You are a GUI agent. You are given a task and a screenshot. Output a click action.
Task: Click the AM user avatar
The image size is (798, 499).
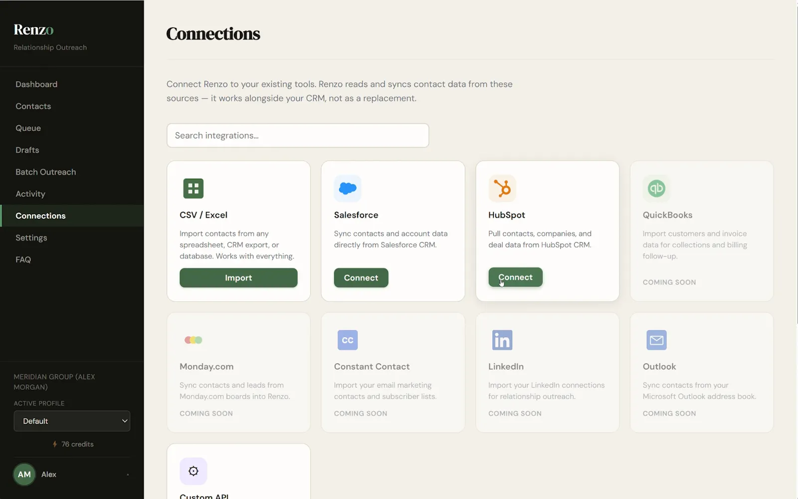pos(24,475)
